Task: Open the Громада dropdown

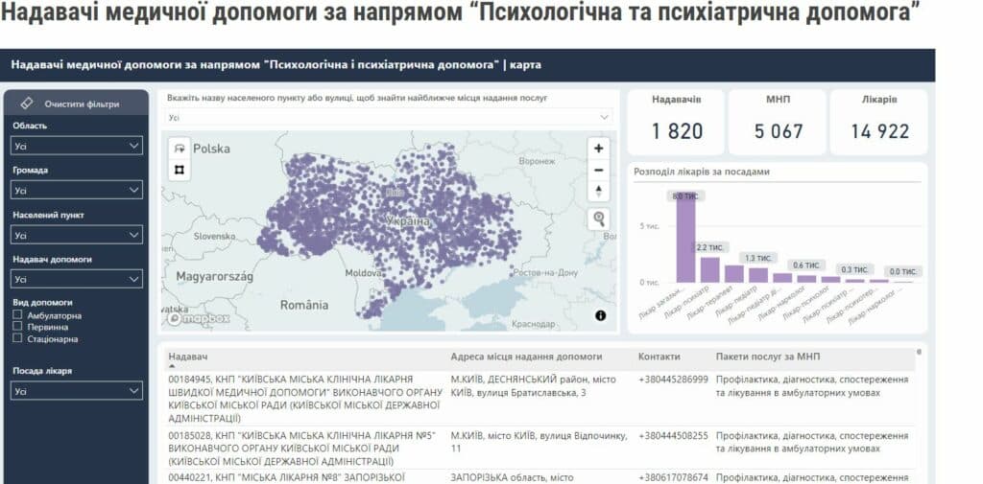Action: click(x=77, y=190)
